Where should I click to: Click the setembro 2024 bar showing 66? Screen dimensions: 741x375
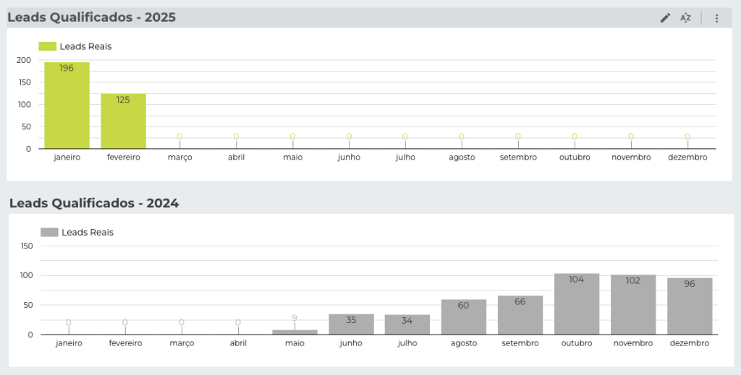pyautogui.click(x=520, y=315)
